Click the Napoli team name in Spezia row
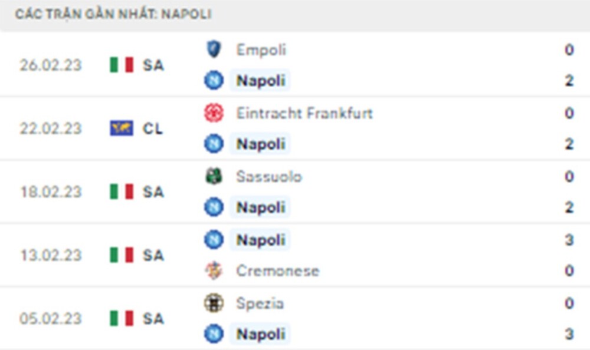590x350 pixels. (260, 334)
